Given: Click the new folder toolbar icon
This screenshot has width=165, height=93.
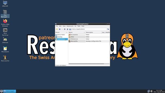Looking at the screenshot, I should (57, 29).
